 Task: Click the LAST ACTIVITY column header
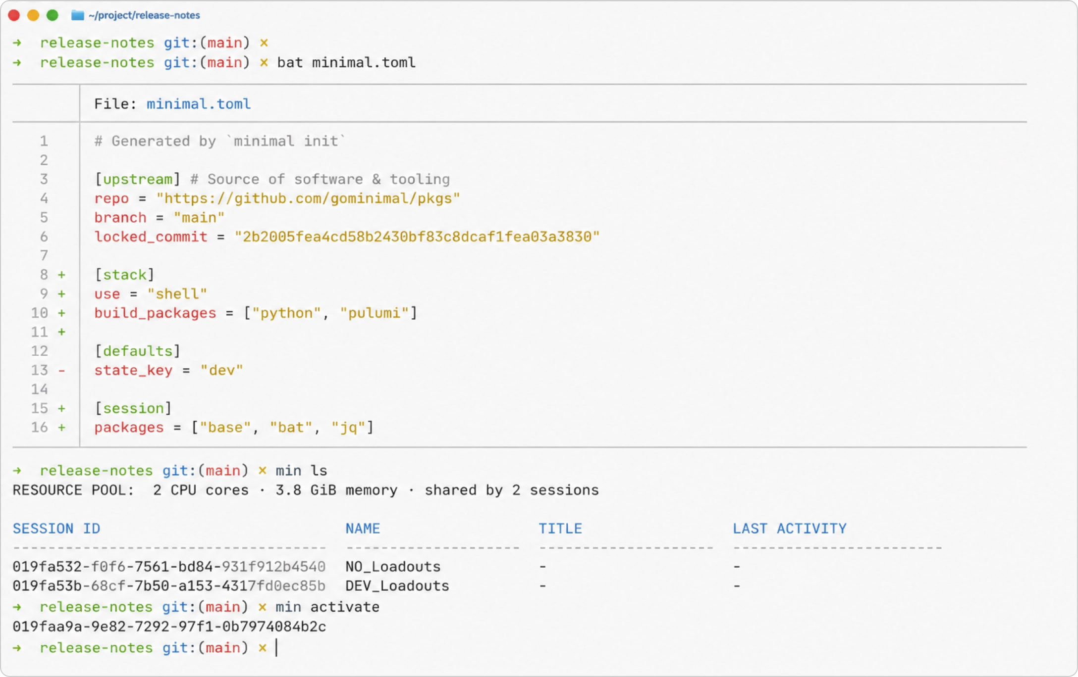pos(790,529)
